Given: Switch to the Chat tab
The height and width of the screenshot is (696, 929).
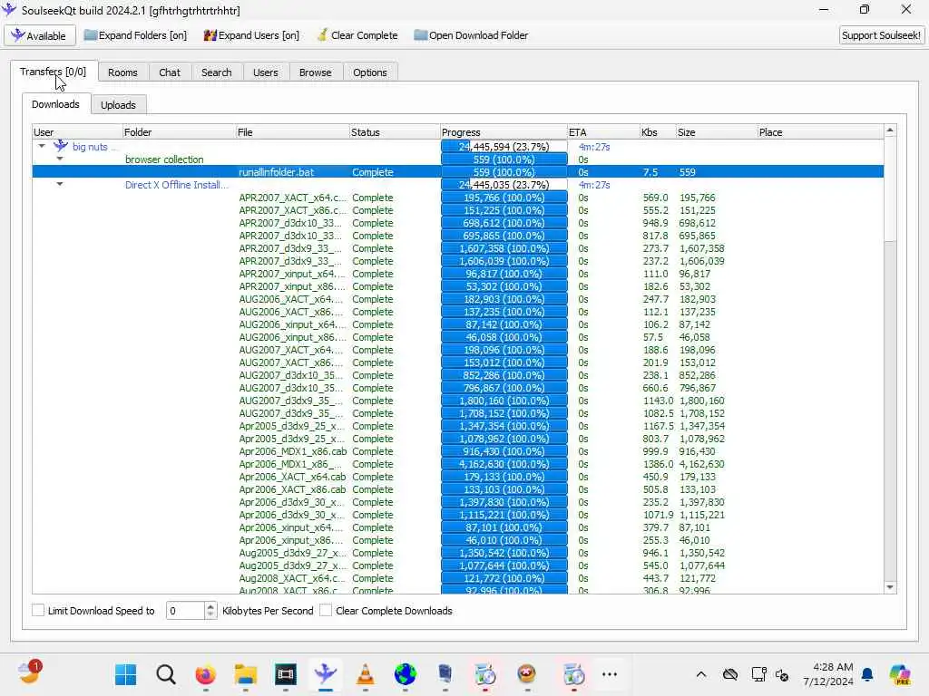Looking at the screenshot, I should tap(170, 72).
